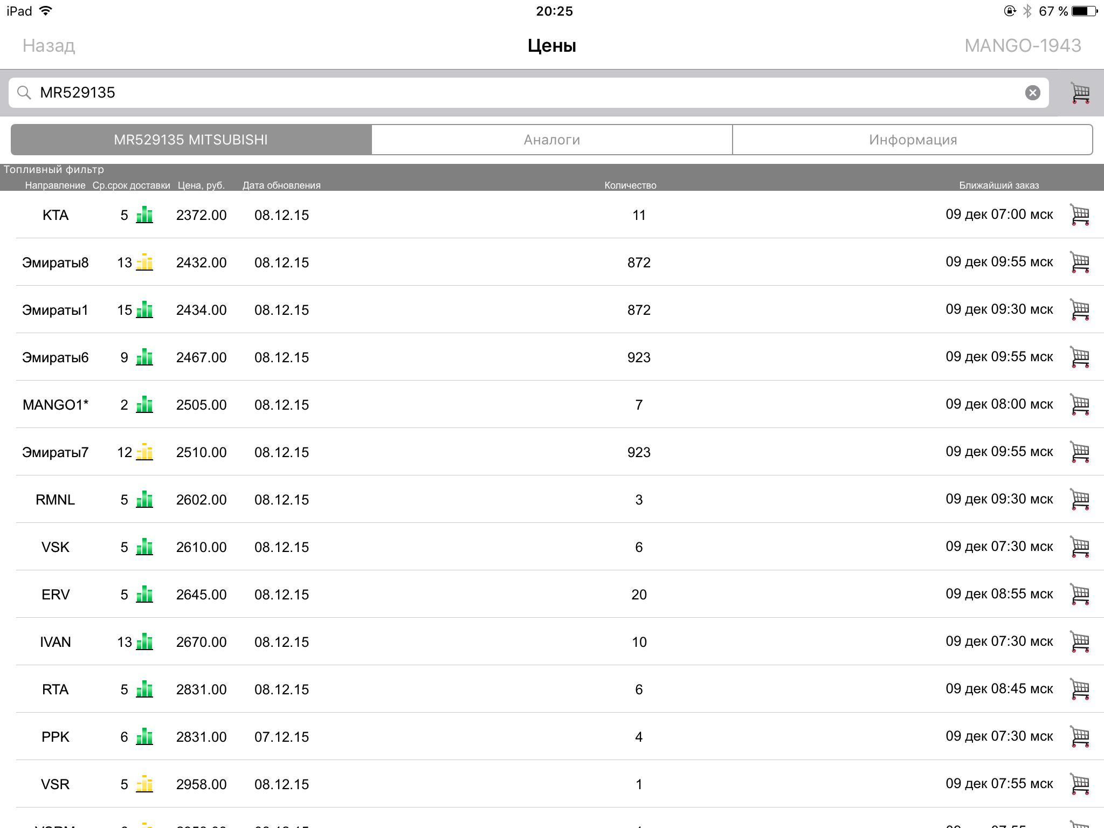Image resolution: width=1104 pixels, height=828 pixels.
Task: Tap MANGO-1943 account label
Action: [1022, 46]
